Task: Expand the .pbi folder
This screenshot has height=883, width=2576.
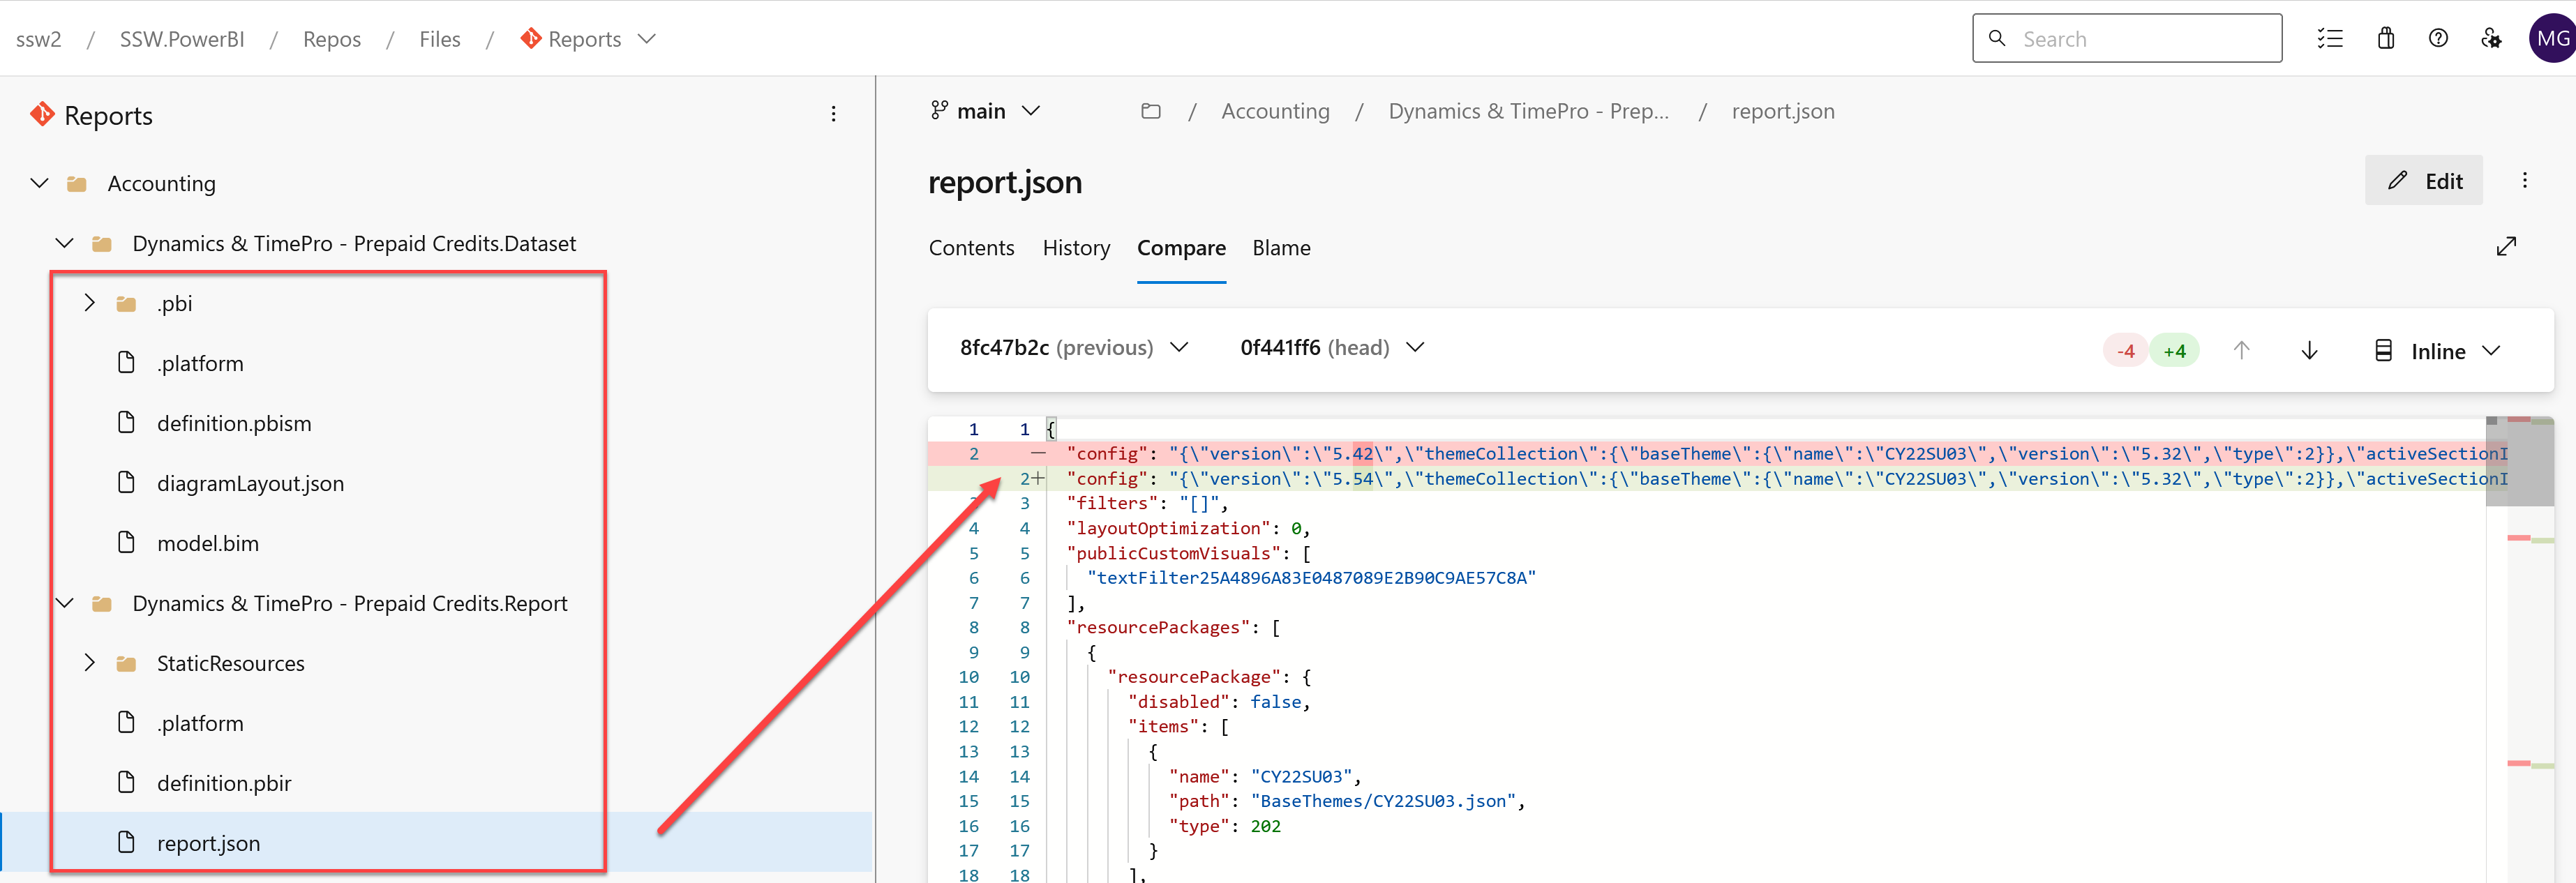Action: 90,303
